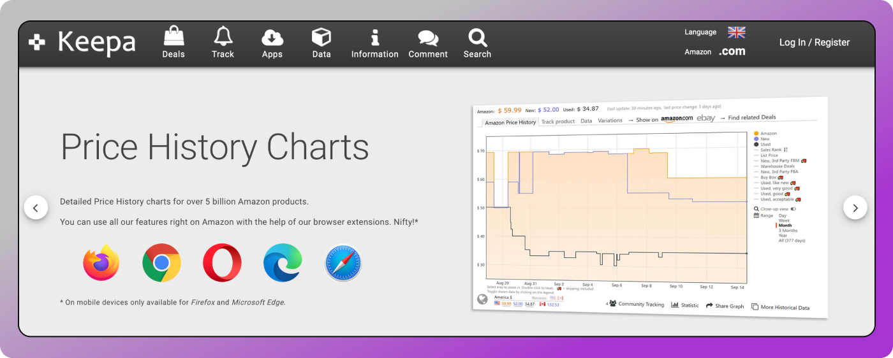Switch to the Track product tab

(557, 121)
